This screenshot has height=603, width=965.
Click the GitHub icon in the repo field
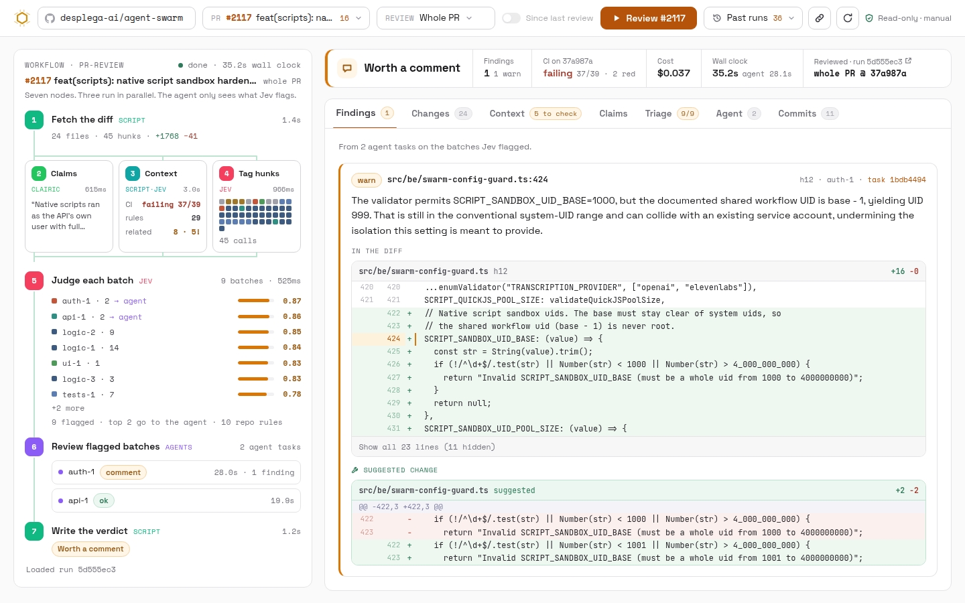pos(50,18)
